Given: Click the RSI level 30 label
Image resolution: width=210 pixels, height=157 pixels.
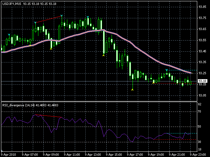Looking at the screenshot, I should pyautogui.click(x=199, y=142).
